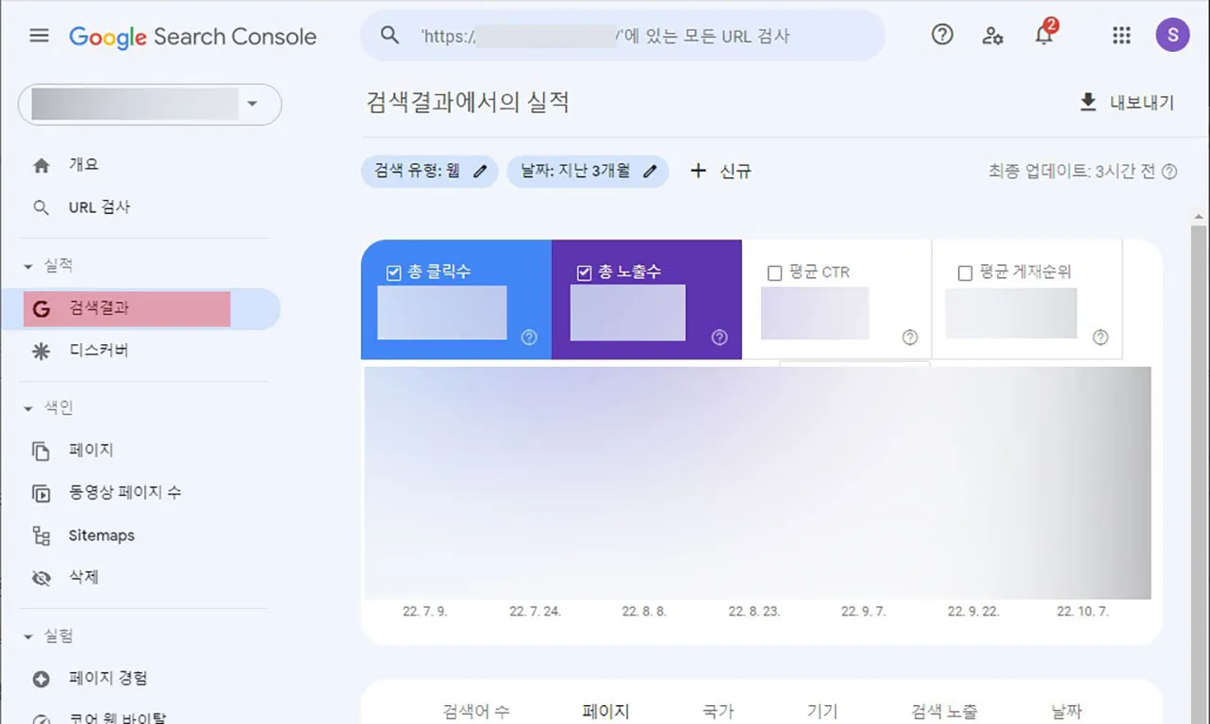
Task: Click the video icon beside 동영상 페이지 수
Action: coord(41,493)
